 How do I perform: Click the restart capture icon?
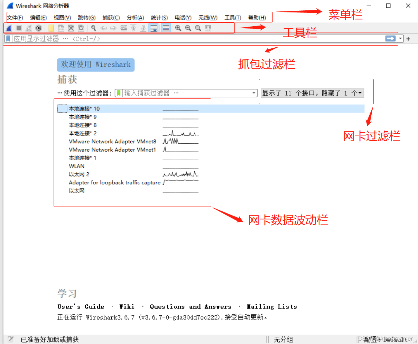29,28
